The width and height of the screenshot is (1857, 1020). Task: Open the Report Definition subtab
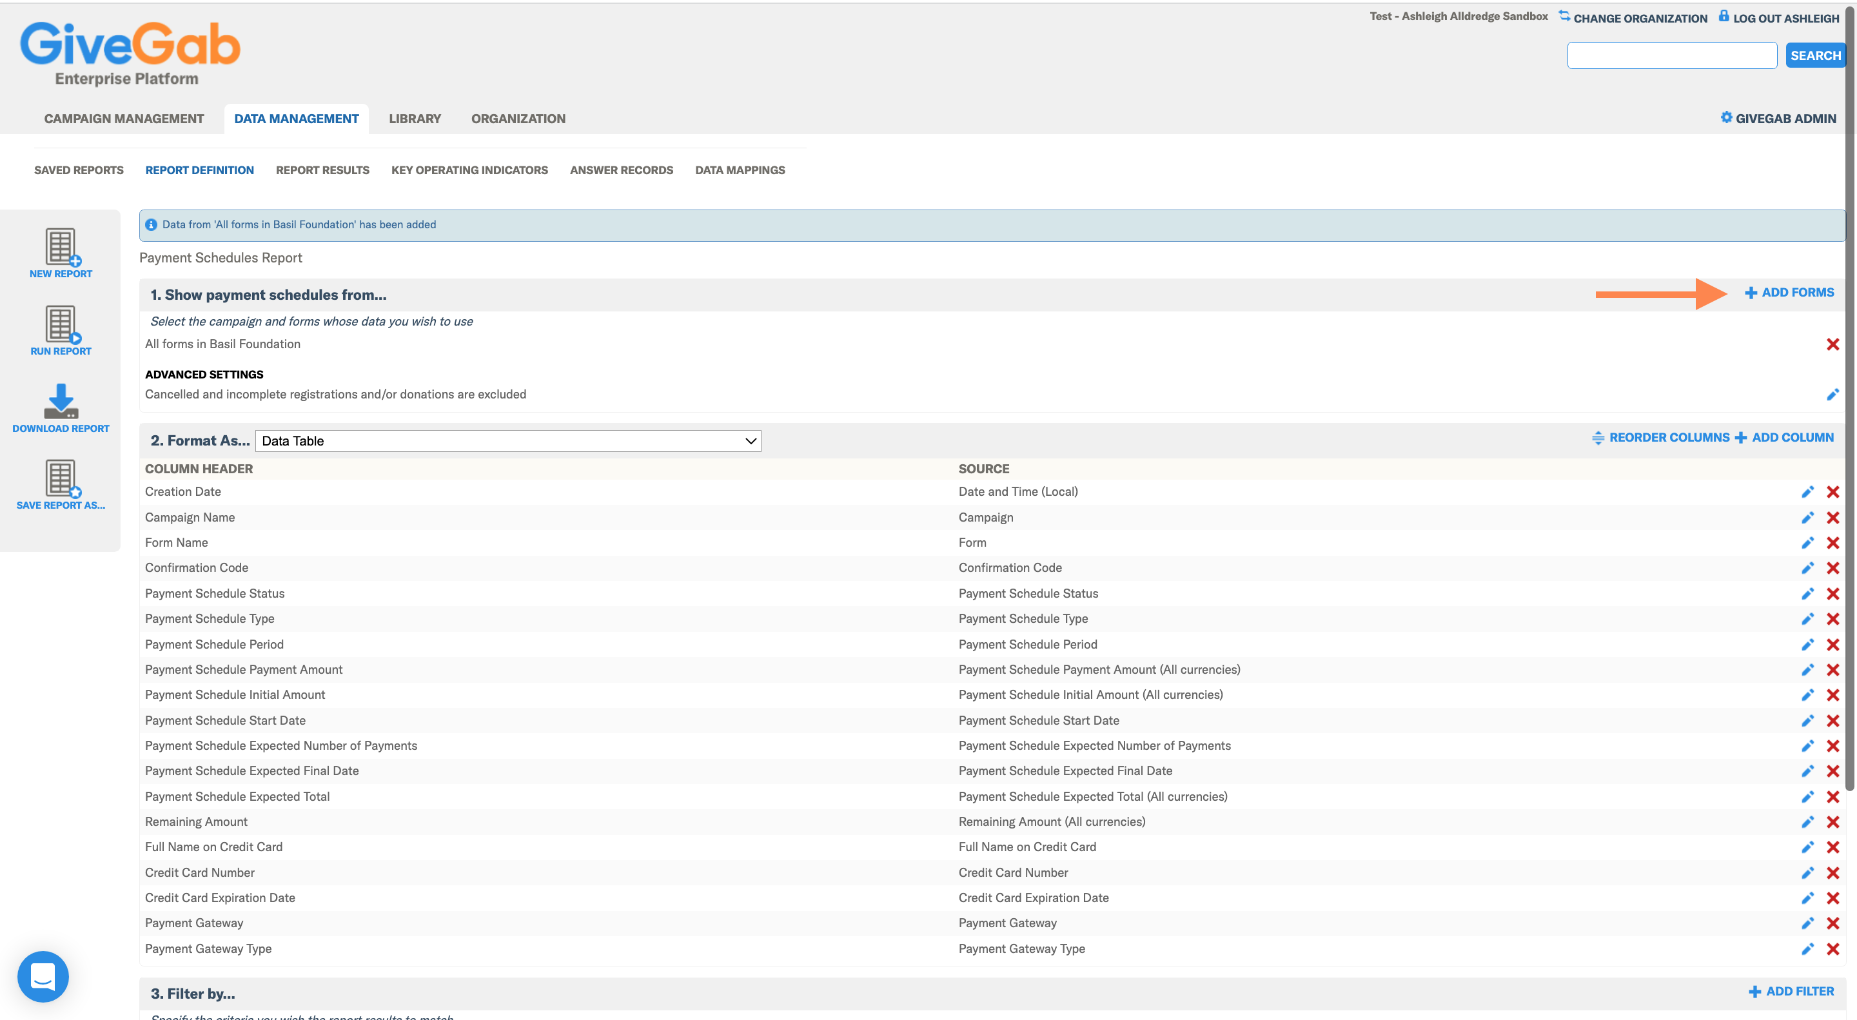click(x=200, y=170)
